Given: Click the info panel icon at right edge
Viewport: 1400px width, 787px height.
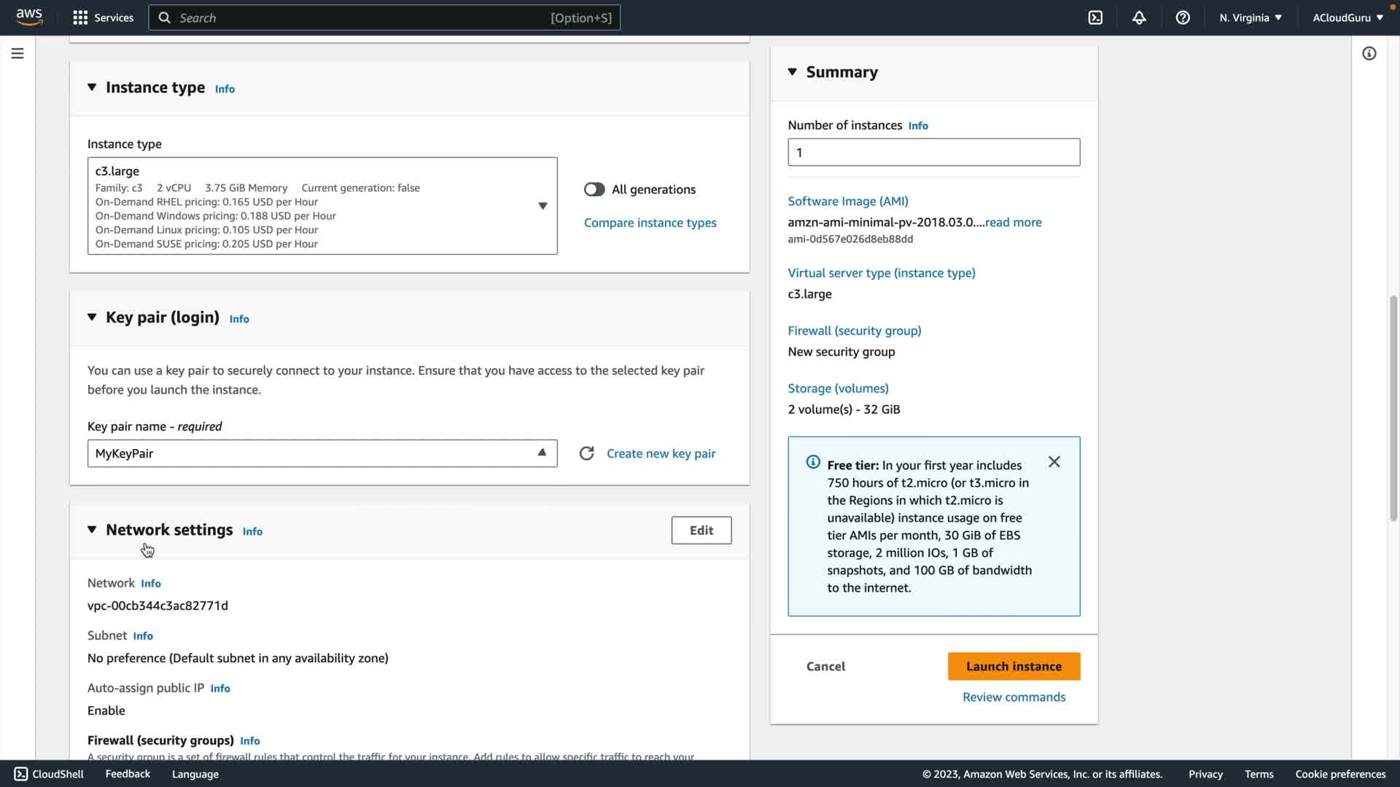Looking at the screenshot, I should (1369, 53).
